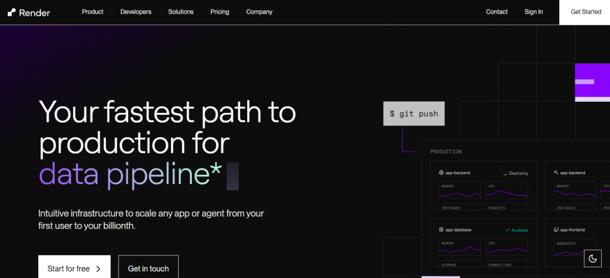Screen dimensions: 610x278
Task: Open the Contact link
Action: click(x=497, y=12)
